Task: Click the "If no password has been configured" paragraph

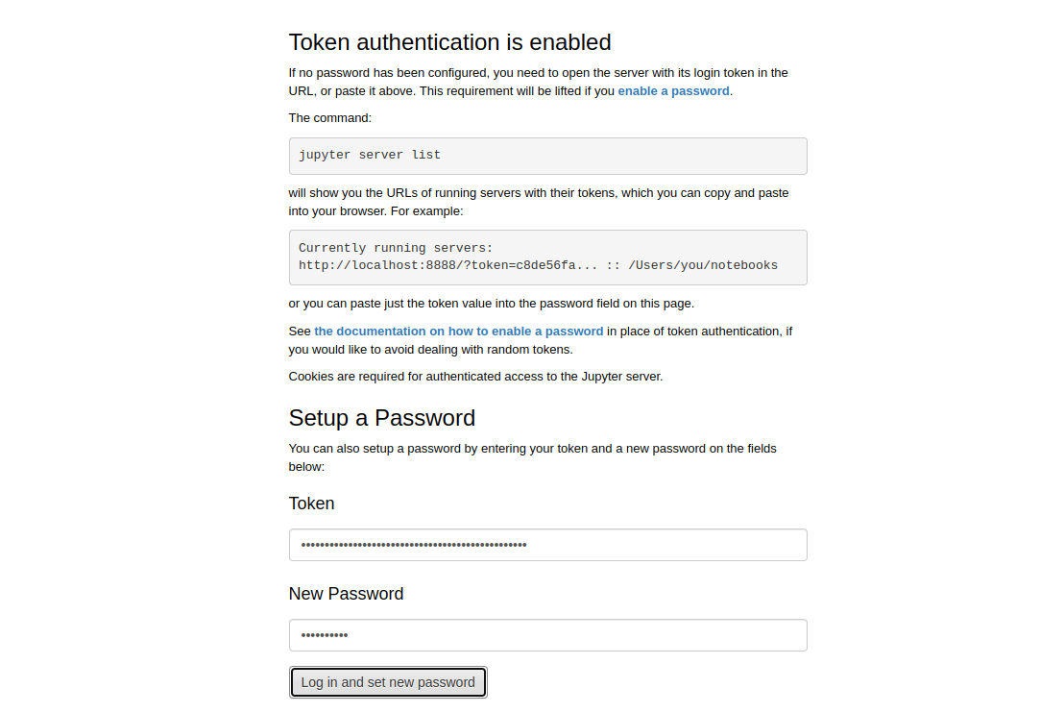Action: (x=538, y=73)
